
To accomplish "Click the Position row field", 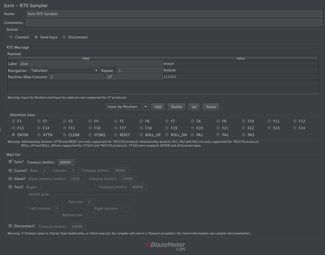I will point(76,77).
